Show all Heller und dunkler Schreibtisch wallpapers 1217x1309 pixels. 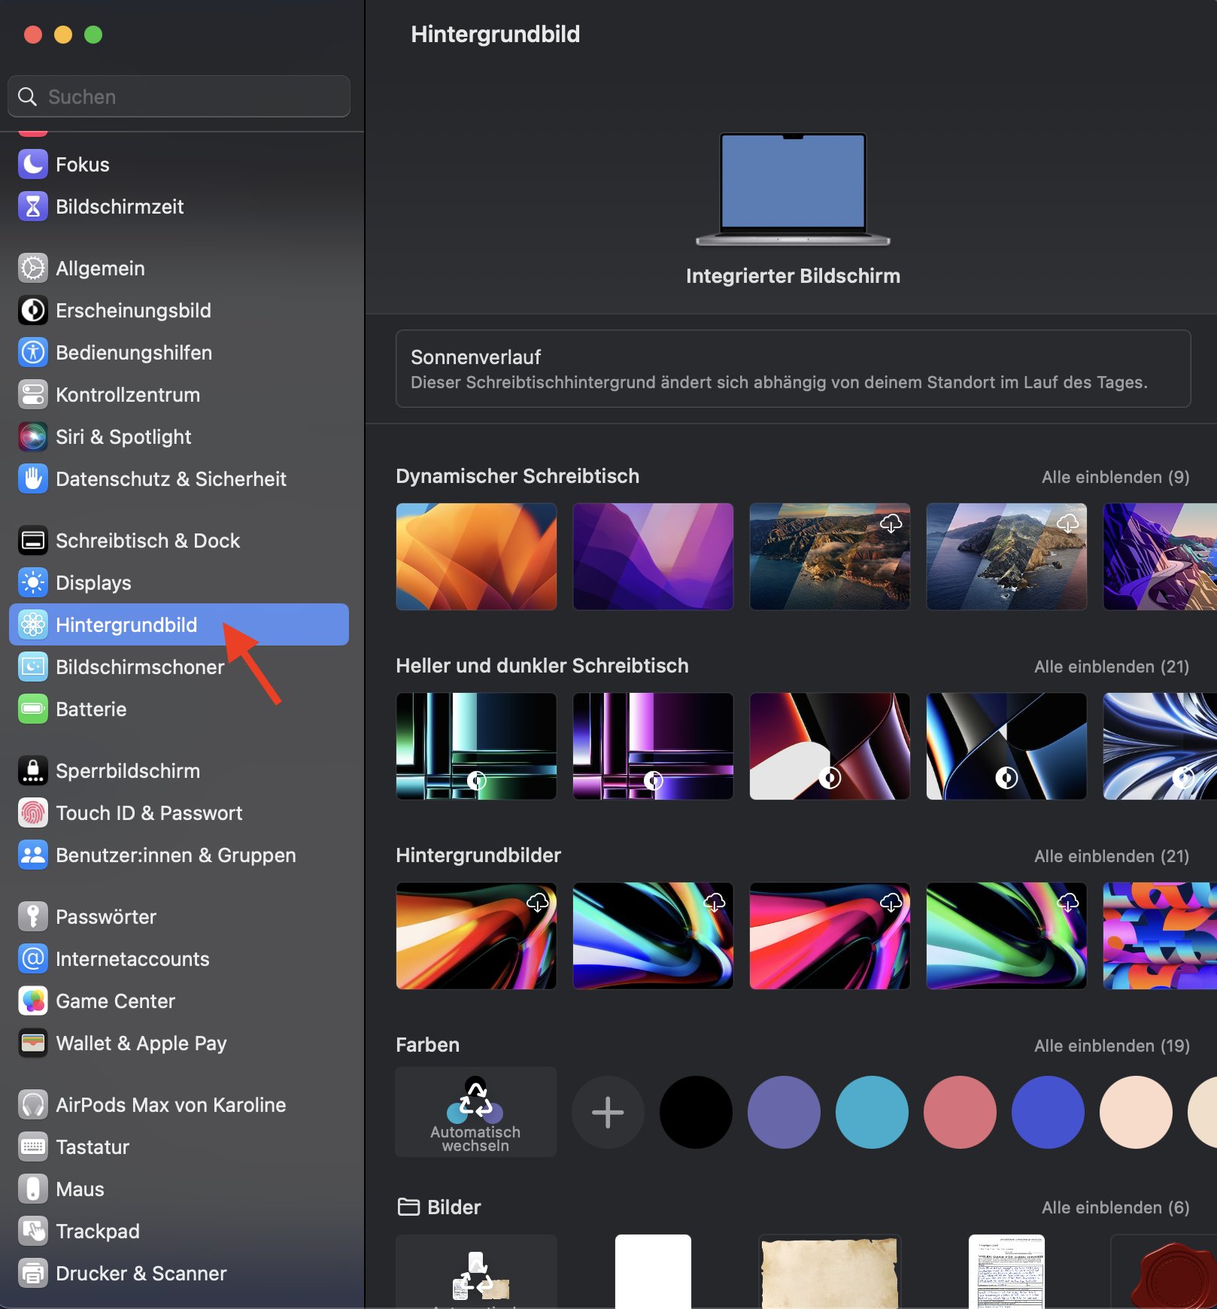(1111, 667)
